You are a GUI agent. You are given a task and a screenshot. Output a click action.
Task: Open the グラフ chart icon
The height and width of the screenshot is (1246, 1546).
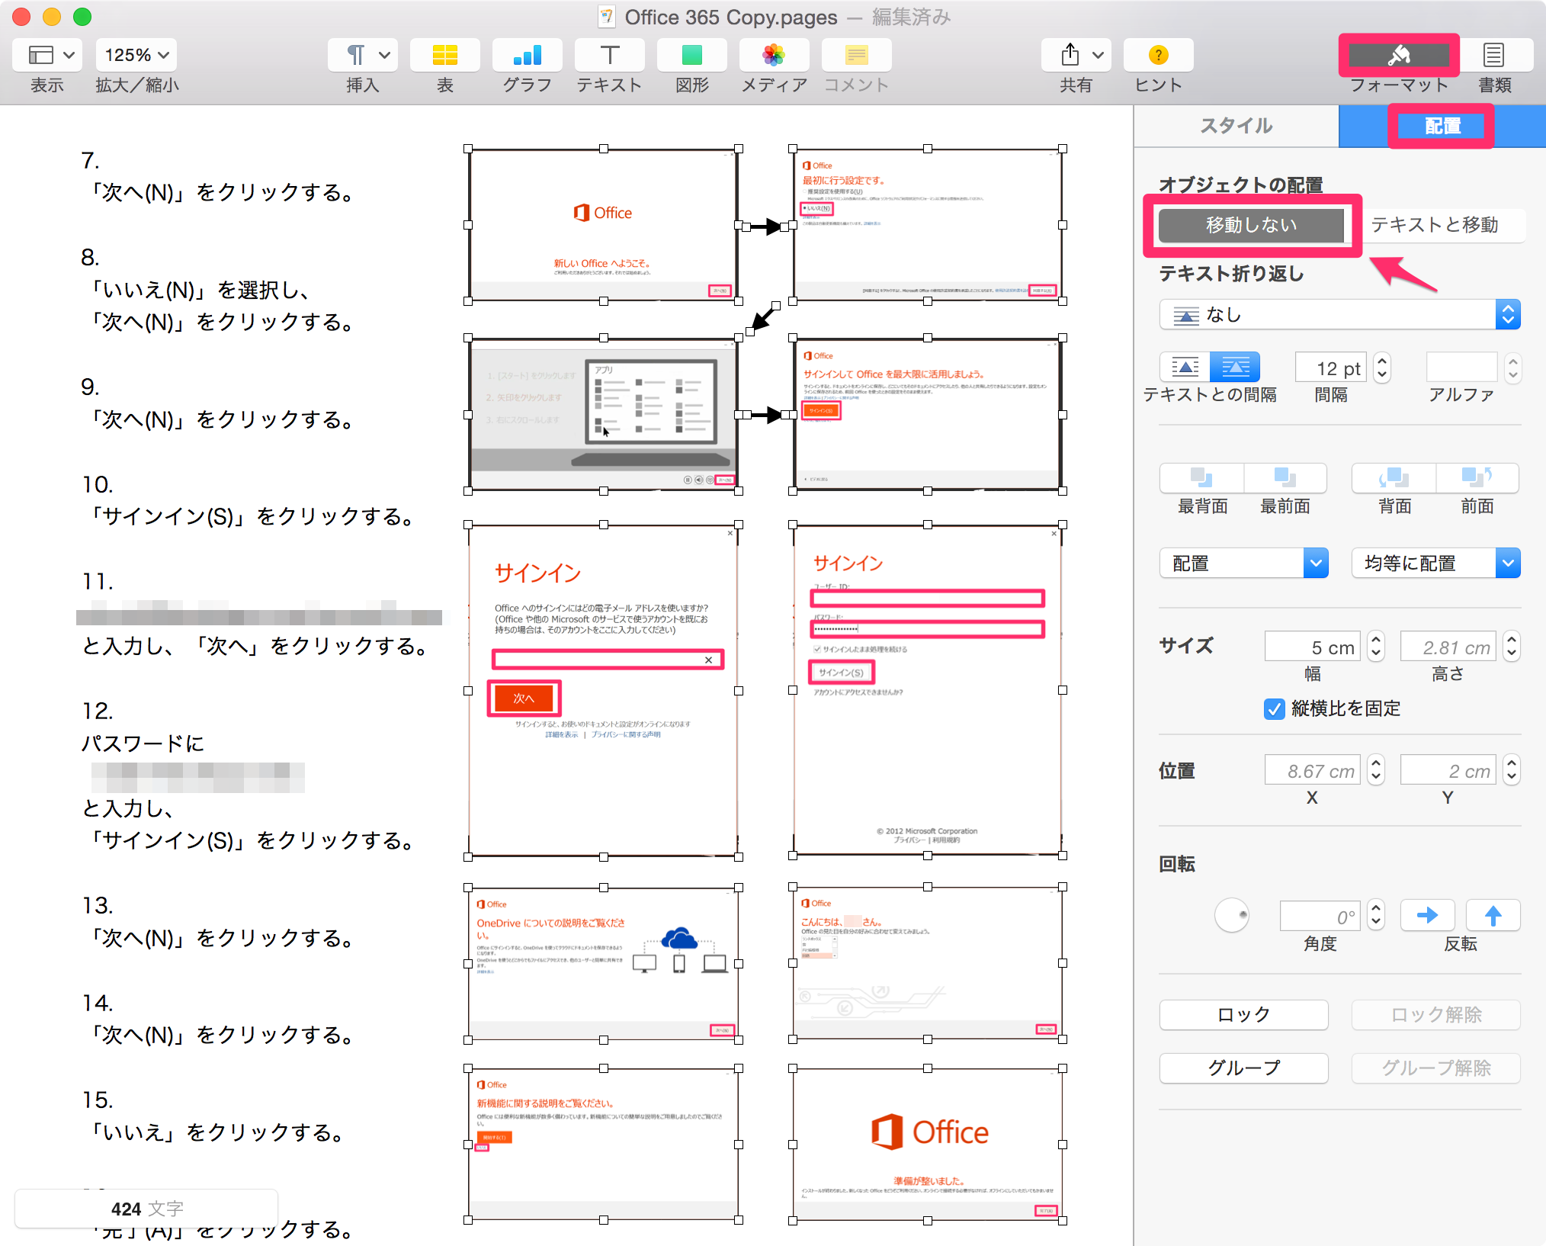click(528, 55)
